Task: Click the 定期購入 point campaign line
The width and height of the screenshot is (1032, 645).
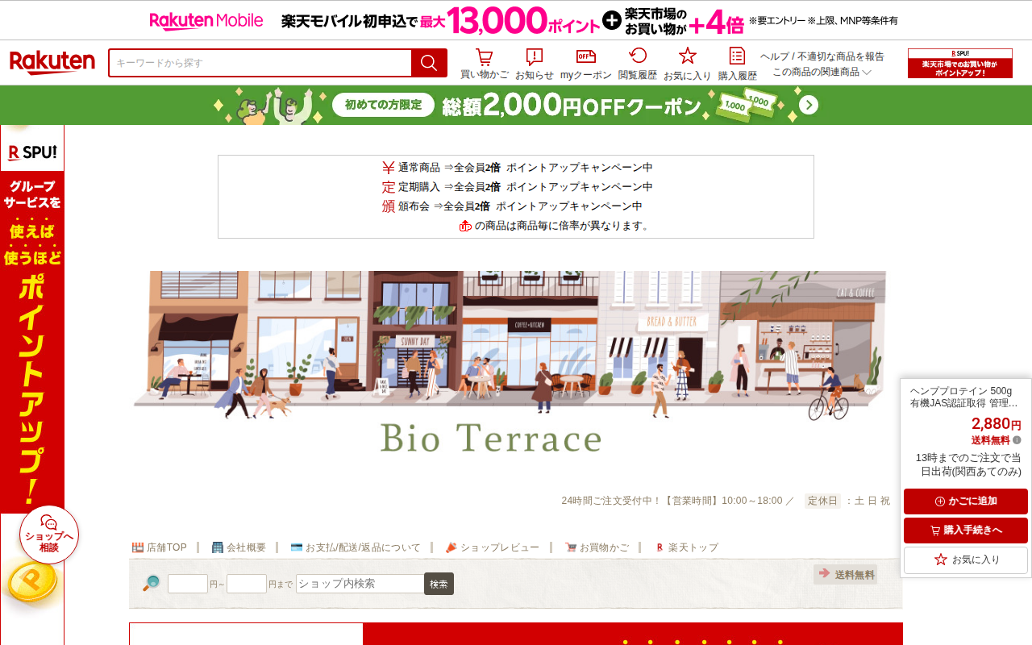Action: tap(517, 187)
